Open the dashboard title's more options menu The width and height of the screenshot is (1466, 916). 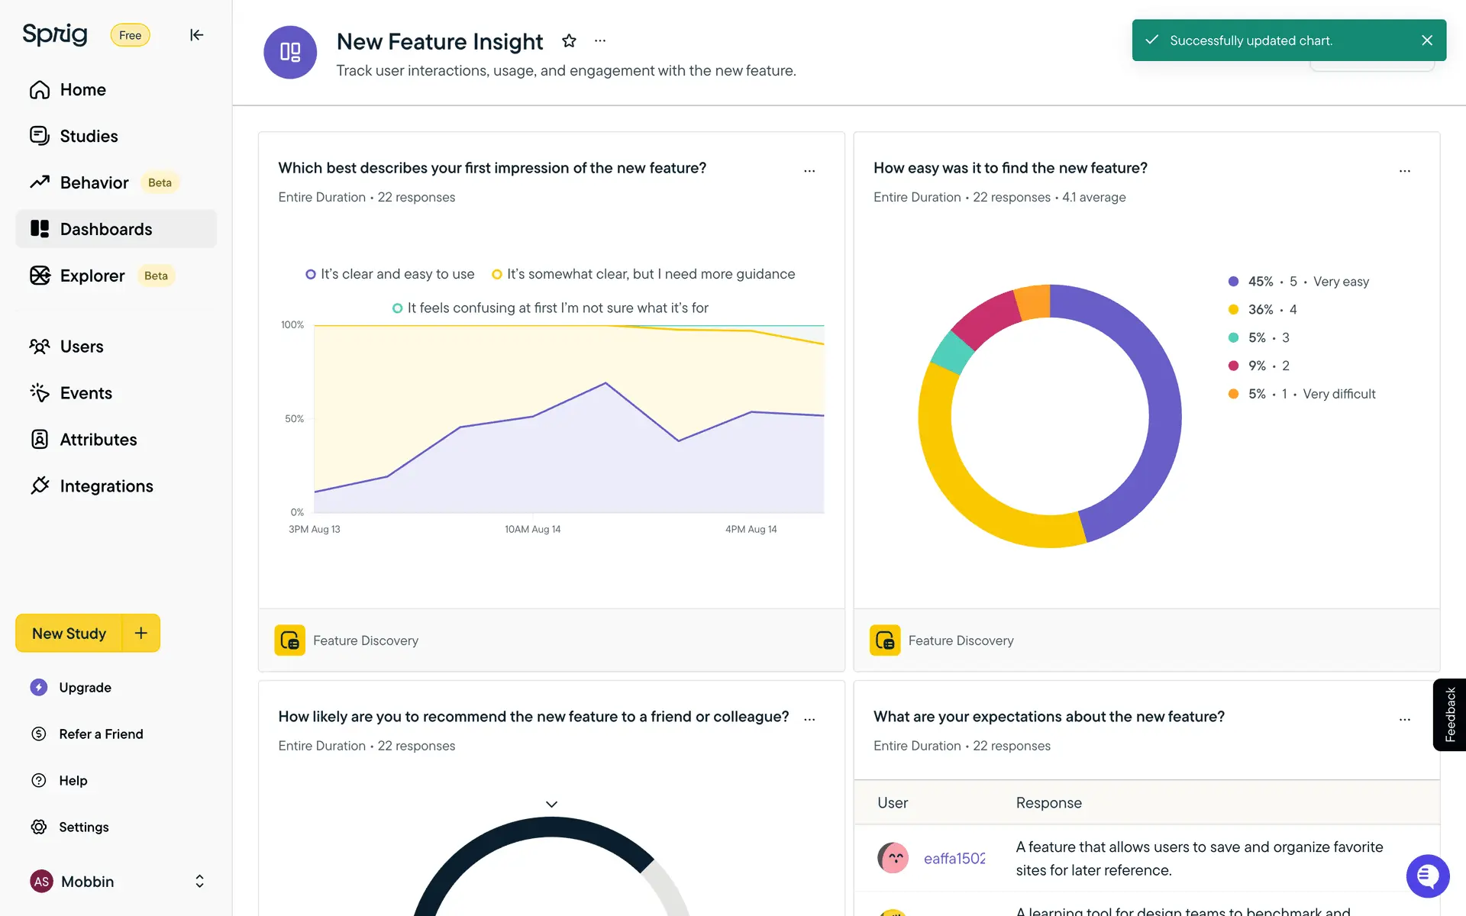[x=600, y=41]
